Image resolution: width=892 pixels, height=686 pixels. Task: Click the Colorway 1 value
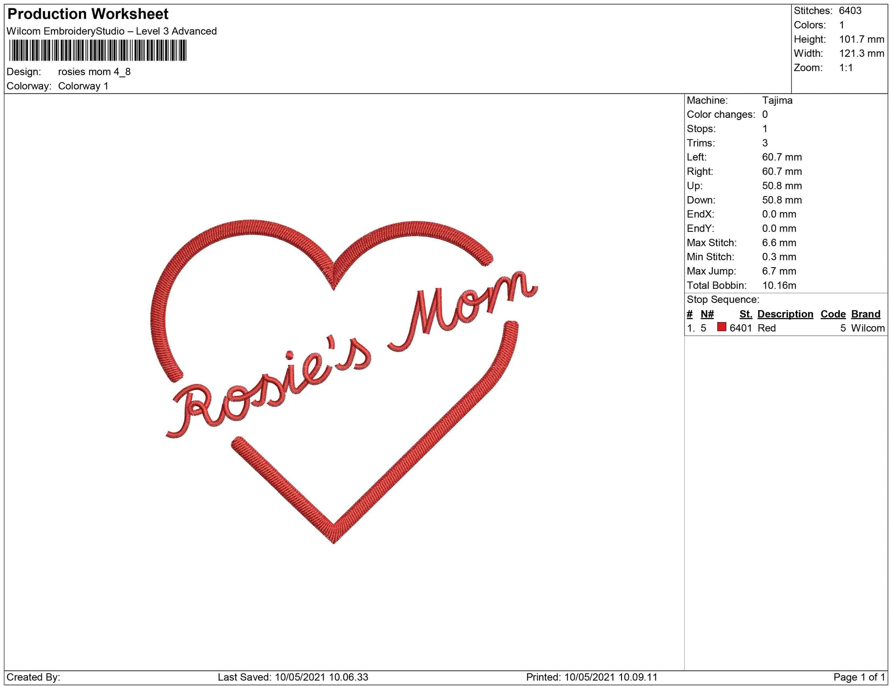pyautogui.click(x=83, y=86)
